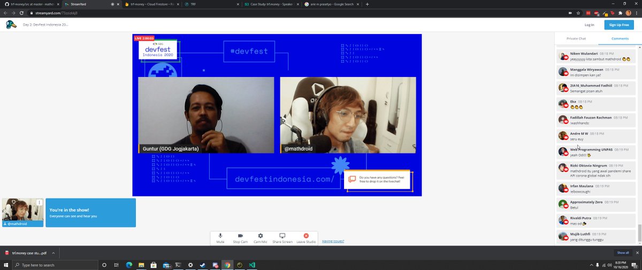This screenshot has height=270, width=642.
Task: Click ZIA16_Muhammad Fadhil's comment
Action: [x=596, y=88]
